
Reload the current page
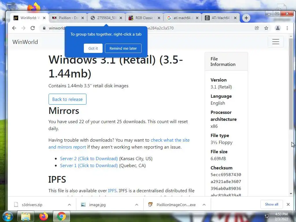[x=33, y=28]
